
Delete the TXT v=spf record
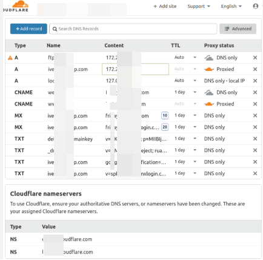click(255, 173)
